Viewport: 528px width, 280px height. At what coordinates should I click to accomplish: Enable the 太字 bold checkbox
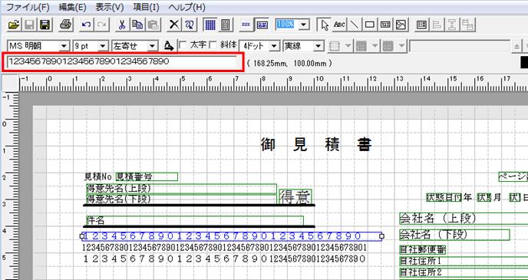tap(183, 44)
